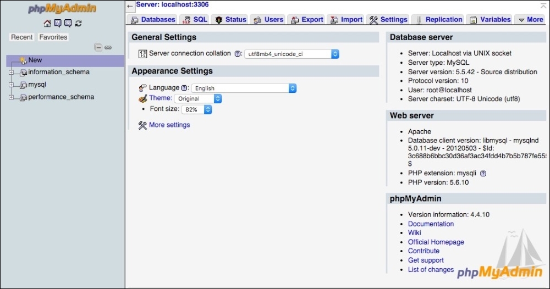Toggle the link with main panel icon
This screenshot has width=550, height=289.
coord(108,47)
